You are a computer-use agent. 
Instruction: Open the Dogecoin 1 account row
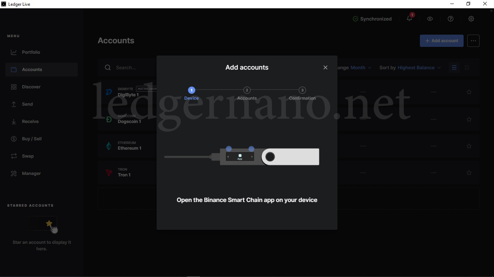click(x=289, y=119)
